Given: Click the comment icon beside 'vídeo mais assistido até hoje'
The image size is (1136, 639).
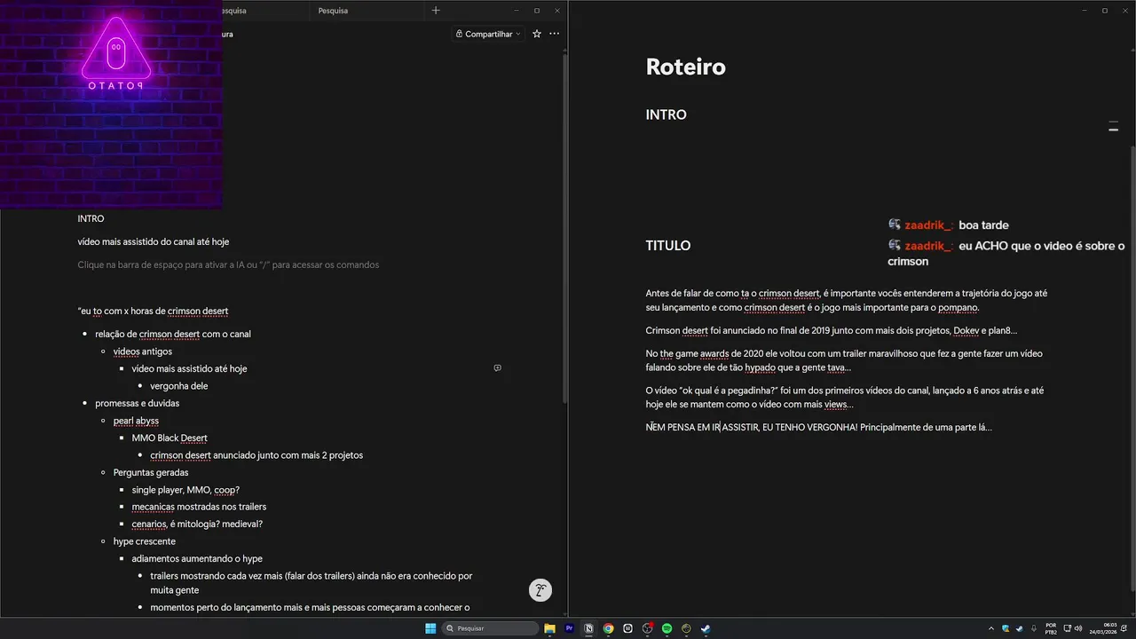Looking at the screenshot, I should tap(497, 368).
